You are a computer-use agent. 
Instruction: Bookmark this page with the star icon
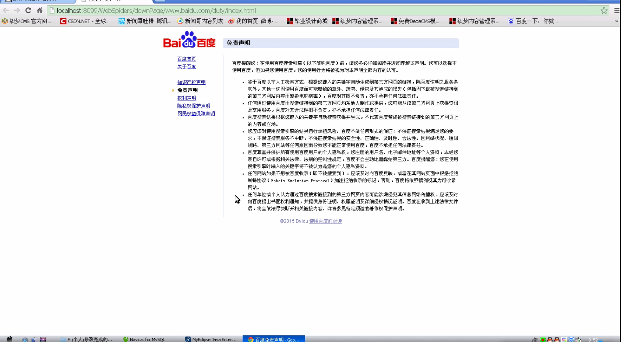(x=604, y=10)
